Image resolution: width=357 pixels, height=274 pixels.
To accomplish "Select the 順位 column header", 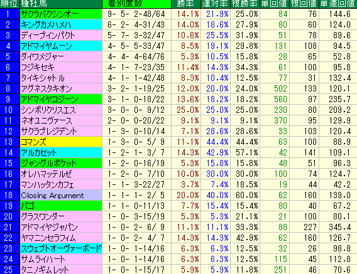I will pyautogui.click(x=10, y=4).
